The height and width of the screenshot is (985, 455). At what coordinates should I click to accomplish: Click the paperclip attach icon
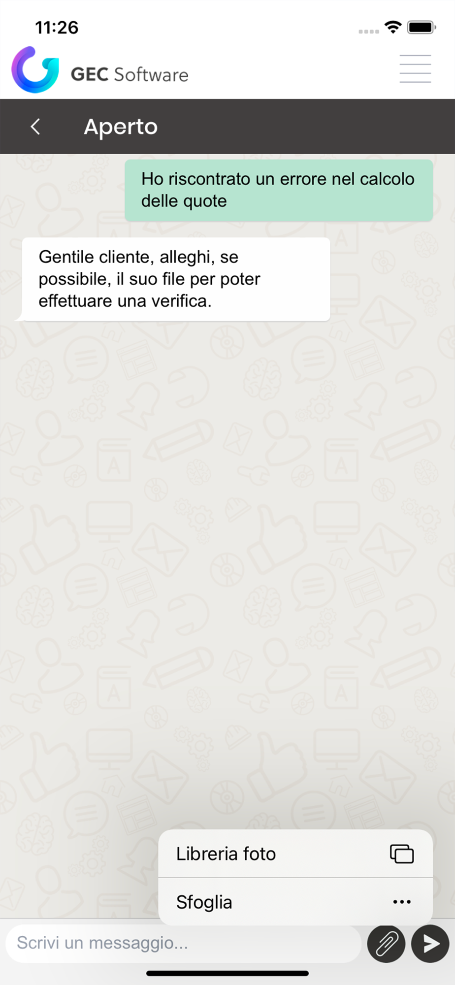click(x=387, y=943)
